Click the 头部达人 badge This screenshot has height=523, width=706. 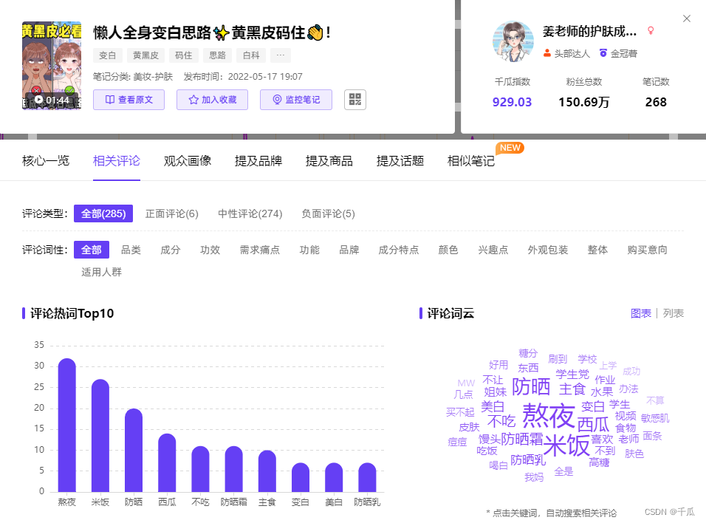pos(566,54)
